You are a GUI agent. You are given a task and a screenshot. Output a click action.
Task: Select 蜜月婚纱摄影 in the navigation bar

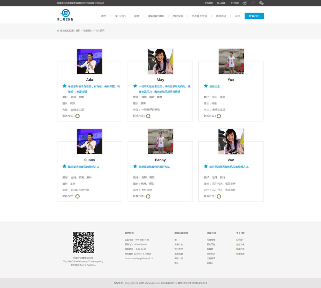tap(156, 16)
